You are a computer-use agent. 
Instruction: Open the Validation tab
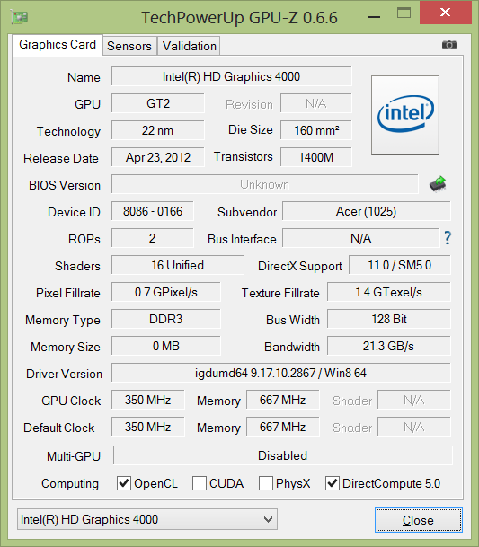coord(190,46)
